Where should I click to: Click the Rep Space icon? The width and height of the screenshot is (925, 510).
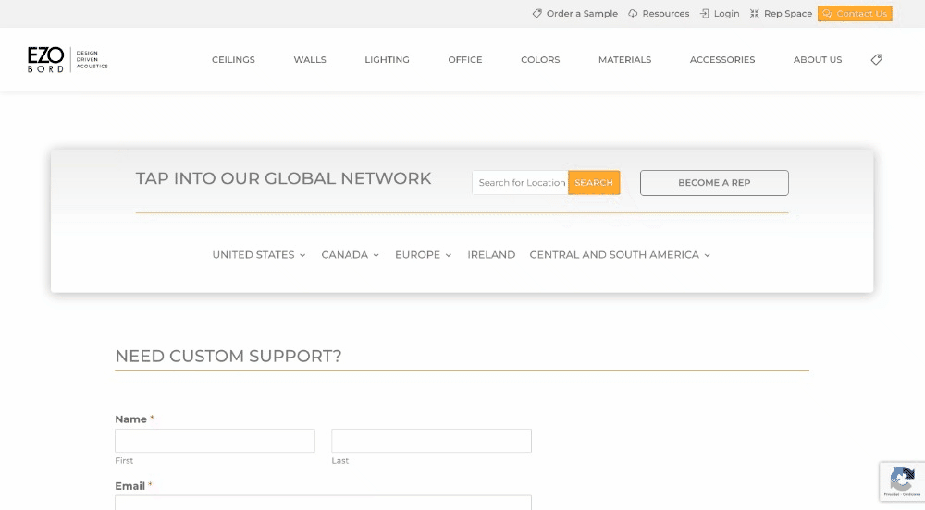click(755, 14)
